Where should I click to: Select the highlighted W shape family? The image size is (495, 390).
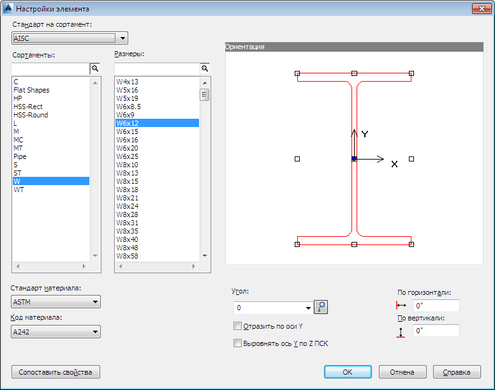51,181
